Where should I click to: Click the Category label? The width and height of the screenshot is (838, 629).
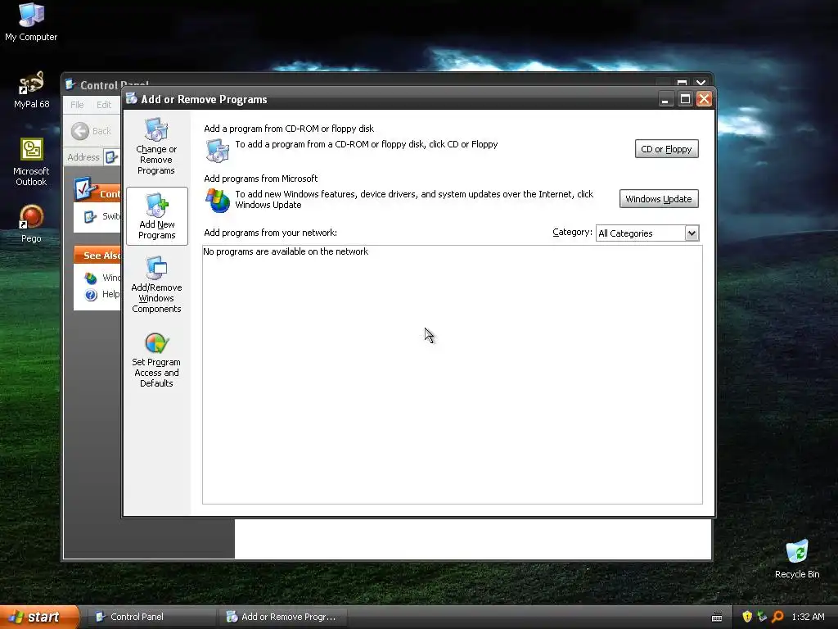[572, 232]
